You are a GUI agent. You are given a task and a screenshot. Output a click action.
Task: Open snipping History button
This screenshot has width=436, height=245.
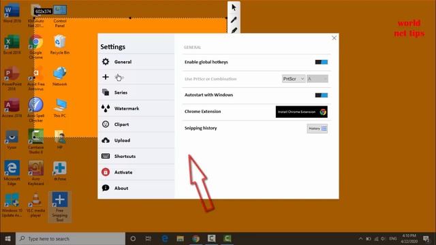(317, 129)
